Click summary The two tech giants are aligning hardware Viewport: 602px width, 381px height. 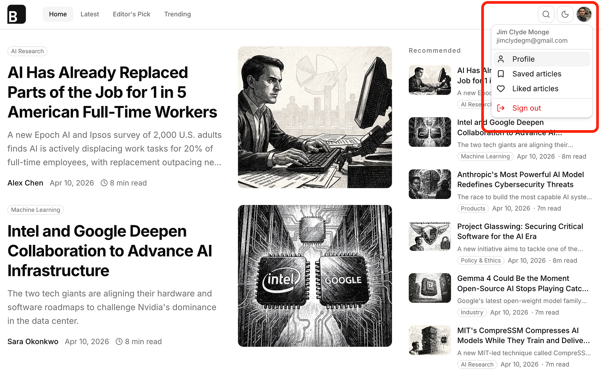112,308
